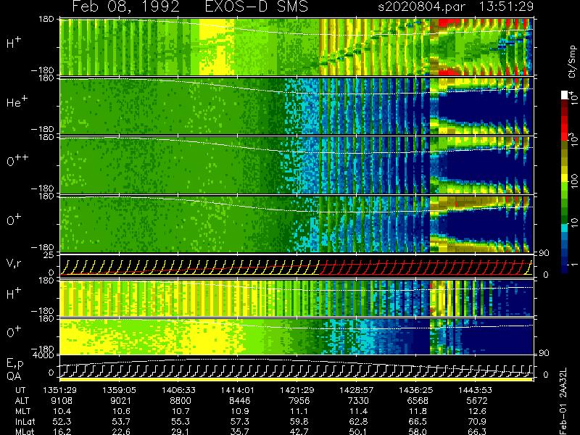Click the "ALT" row label
This screenshot has height=435, width=580.
[22, 401]
